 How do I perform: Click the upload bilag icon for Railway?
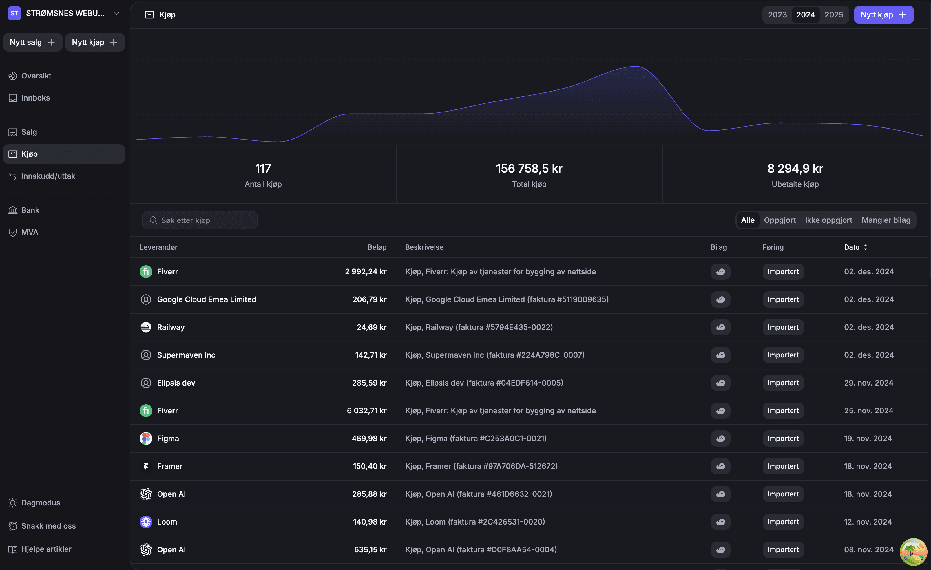pyautogui.click(x=720, y=327)
